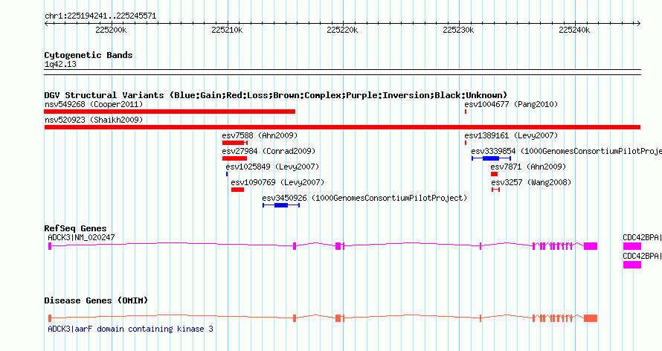This screenshot has height=351, width=662.
Task: Click the esv3450926 blue gain glyph
Action: (x=281, y=205)
